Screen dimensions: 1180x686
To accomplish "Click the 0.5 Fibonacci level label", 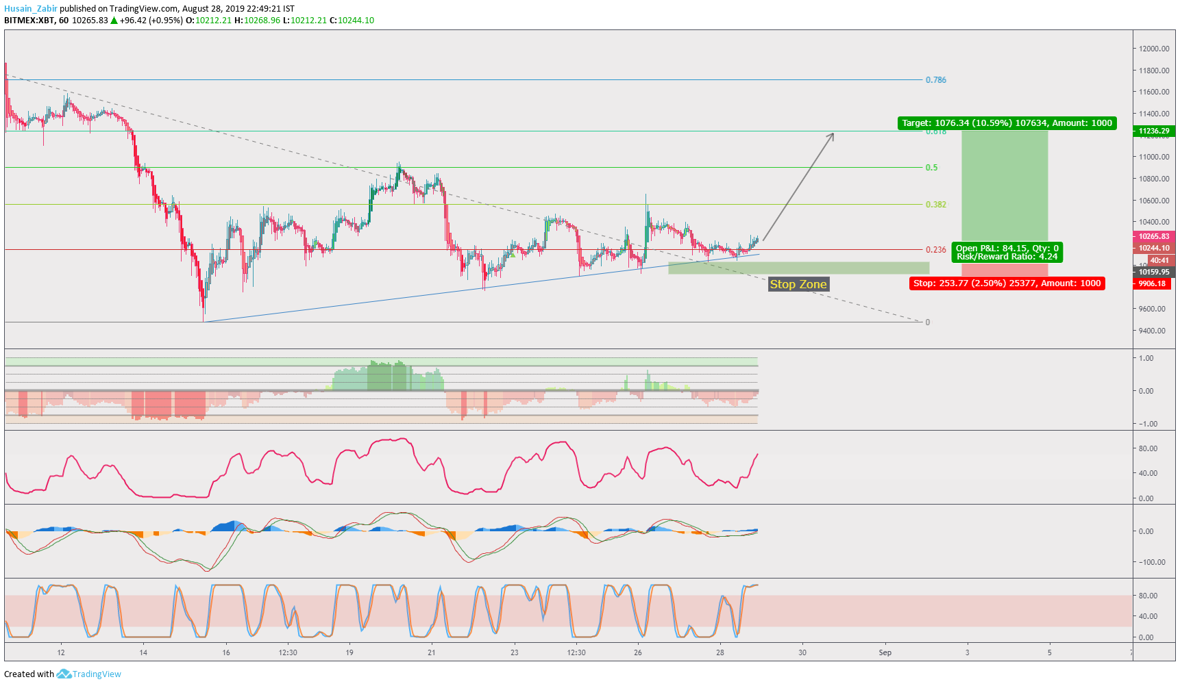I will point(931,168).
